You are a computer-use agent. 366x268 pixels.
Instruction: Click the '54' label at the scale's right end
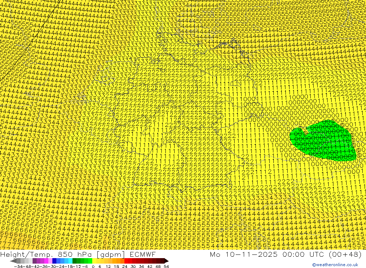166,267
